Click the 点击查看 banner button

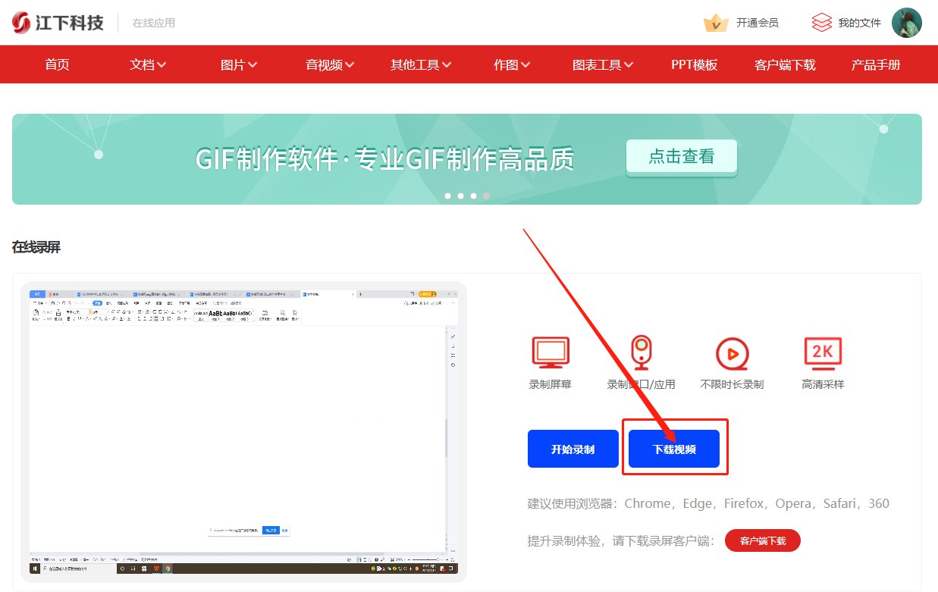click(x=680, y=157)
